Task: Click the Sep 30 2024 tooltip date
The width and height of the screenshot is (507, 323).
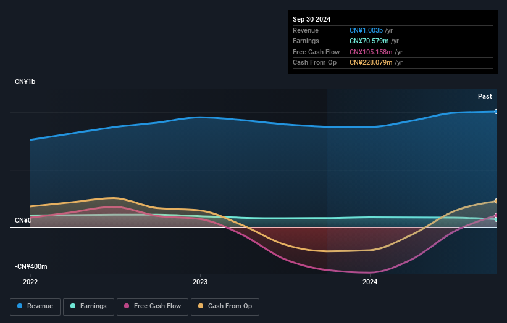Action: pyautogui.click(x=312, y=19)
